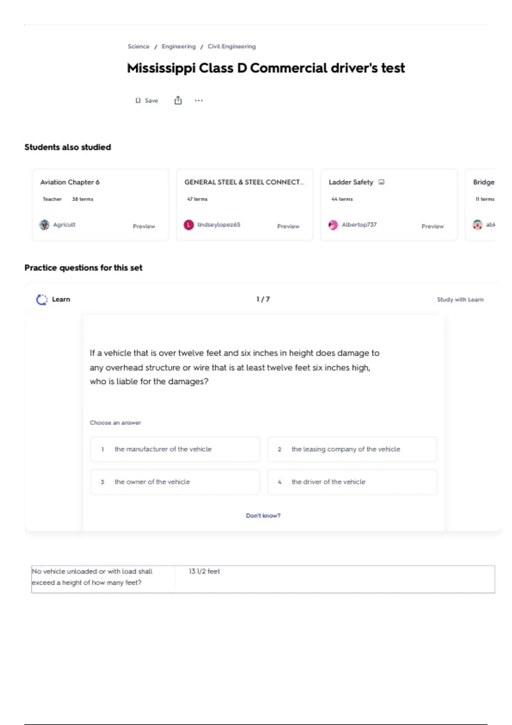Choose answer 'the owner of the vehicle'
The image size is (512, 725).
click(175, 482)
